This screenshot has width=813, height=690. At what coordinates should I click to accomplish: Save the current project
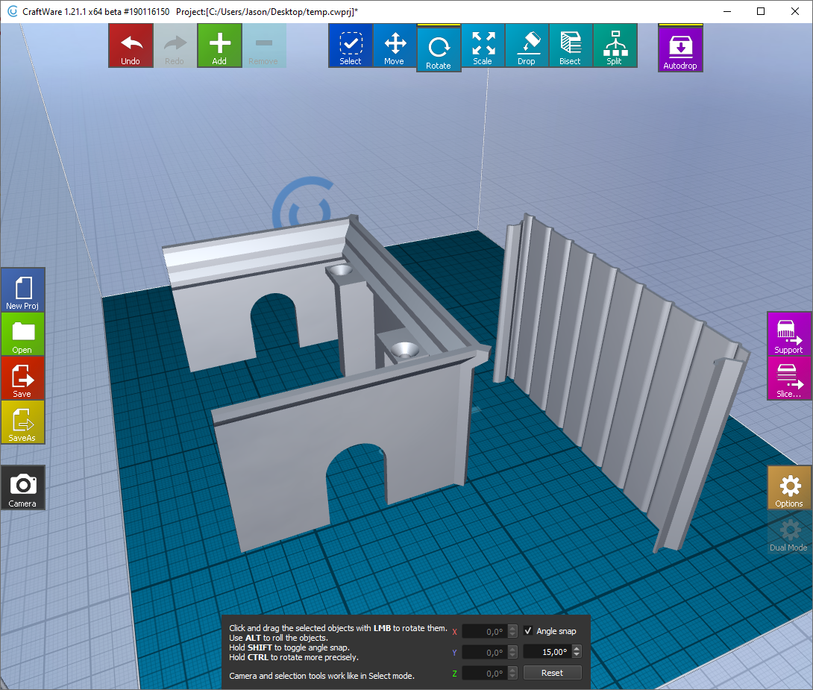[x=23, y=378]
